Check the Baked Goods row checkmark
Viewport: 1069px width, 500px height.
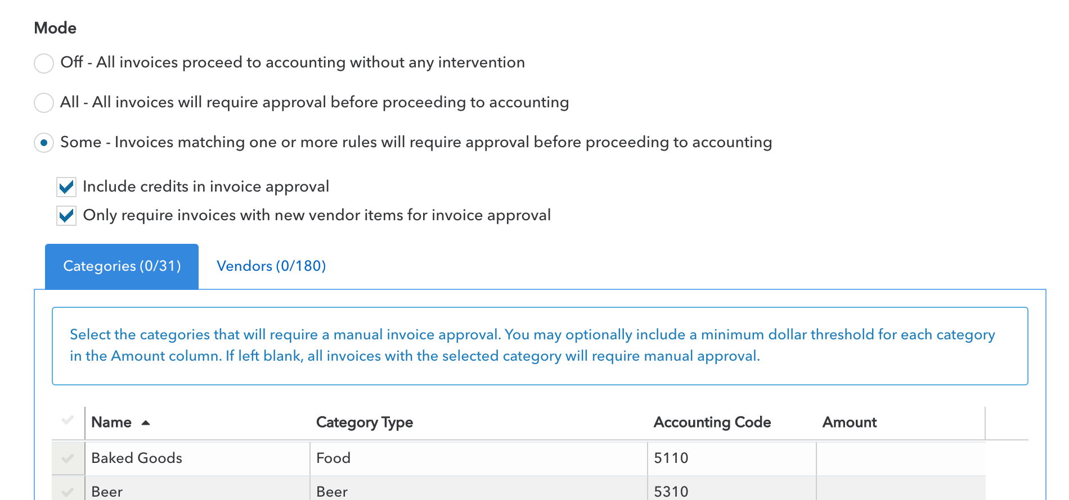coord(68,458)
